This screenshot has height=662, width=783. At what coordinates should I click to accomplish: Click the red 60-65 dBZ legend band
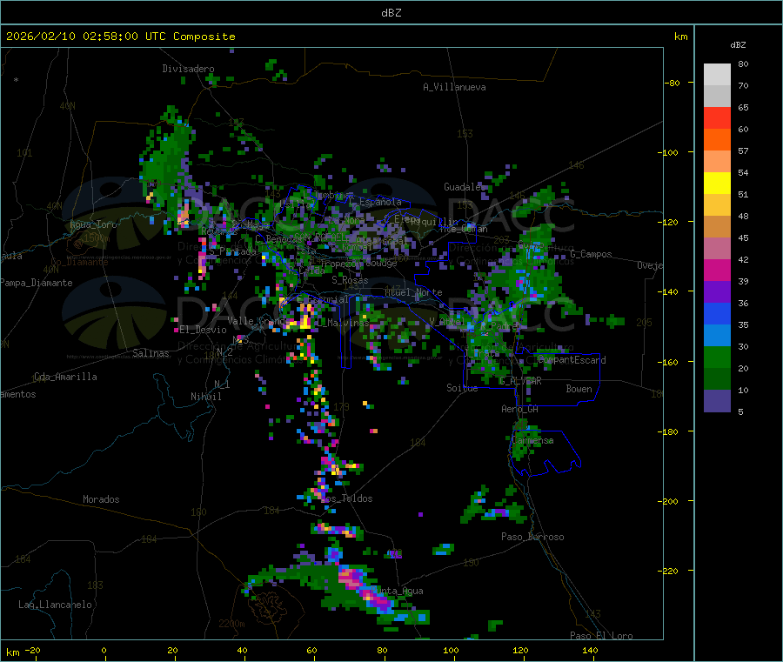coord(717,117)
